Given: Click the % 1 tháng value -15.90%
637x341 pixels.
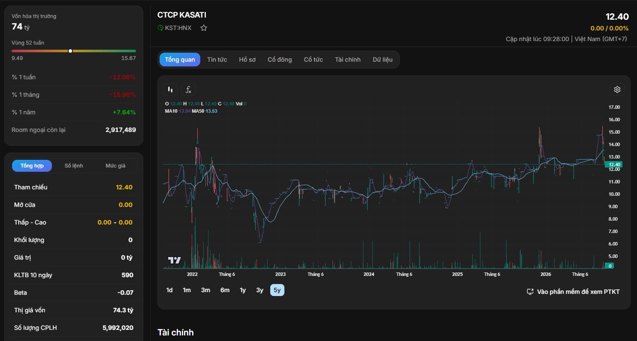Looking at the screenshot, I should pos(123,95).
